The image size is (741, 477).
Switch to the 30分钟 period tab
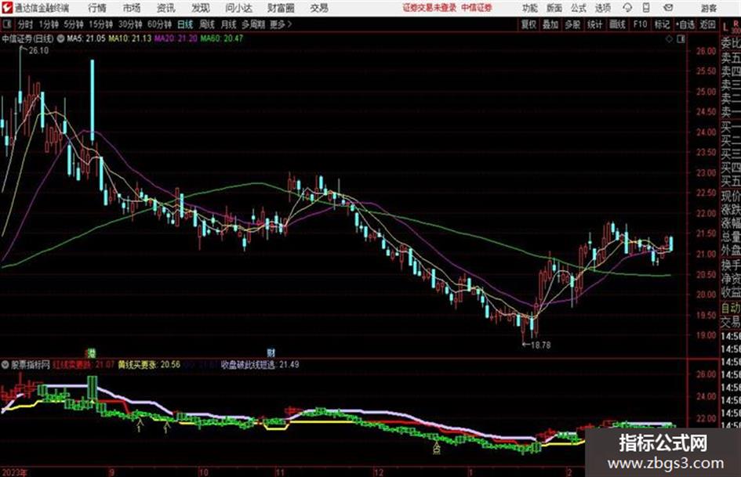[x=130, y=24]
